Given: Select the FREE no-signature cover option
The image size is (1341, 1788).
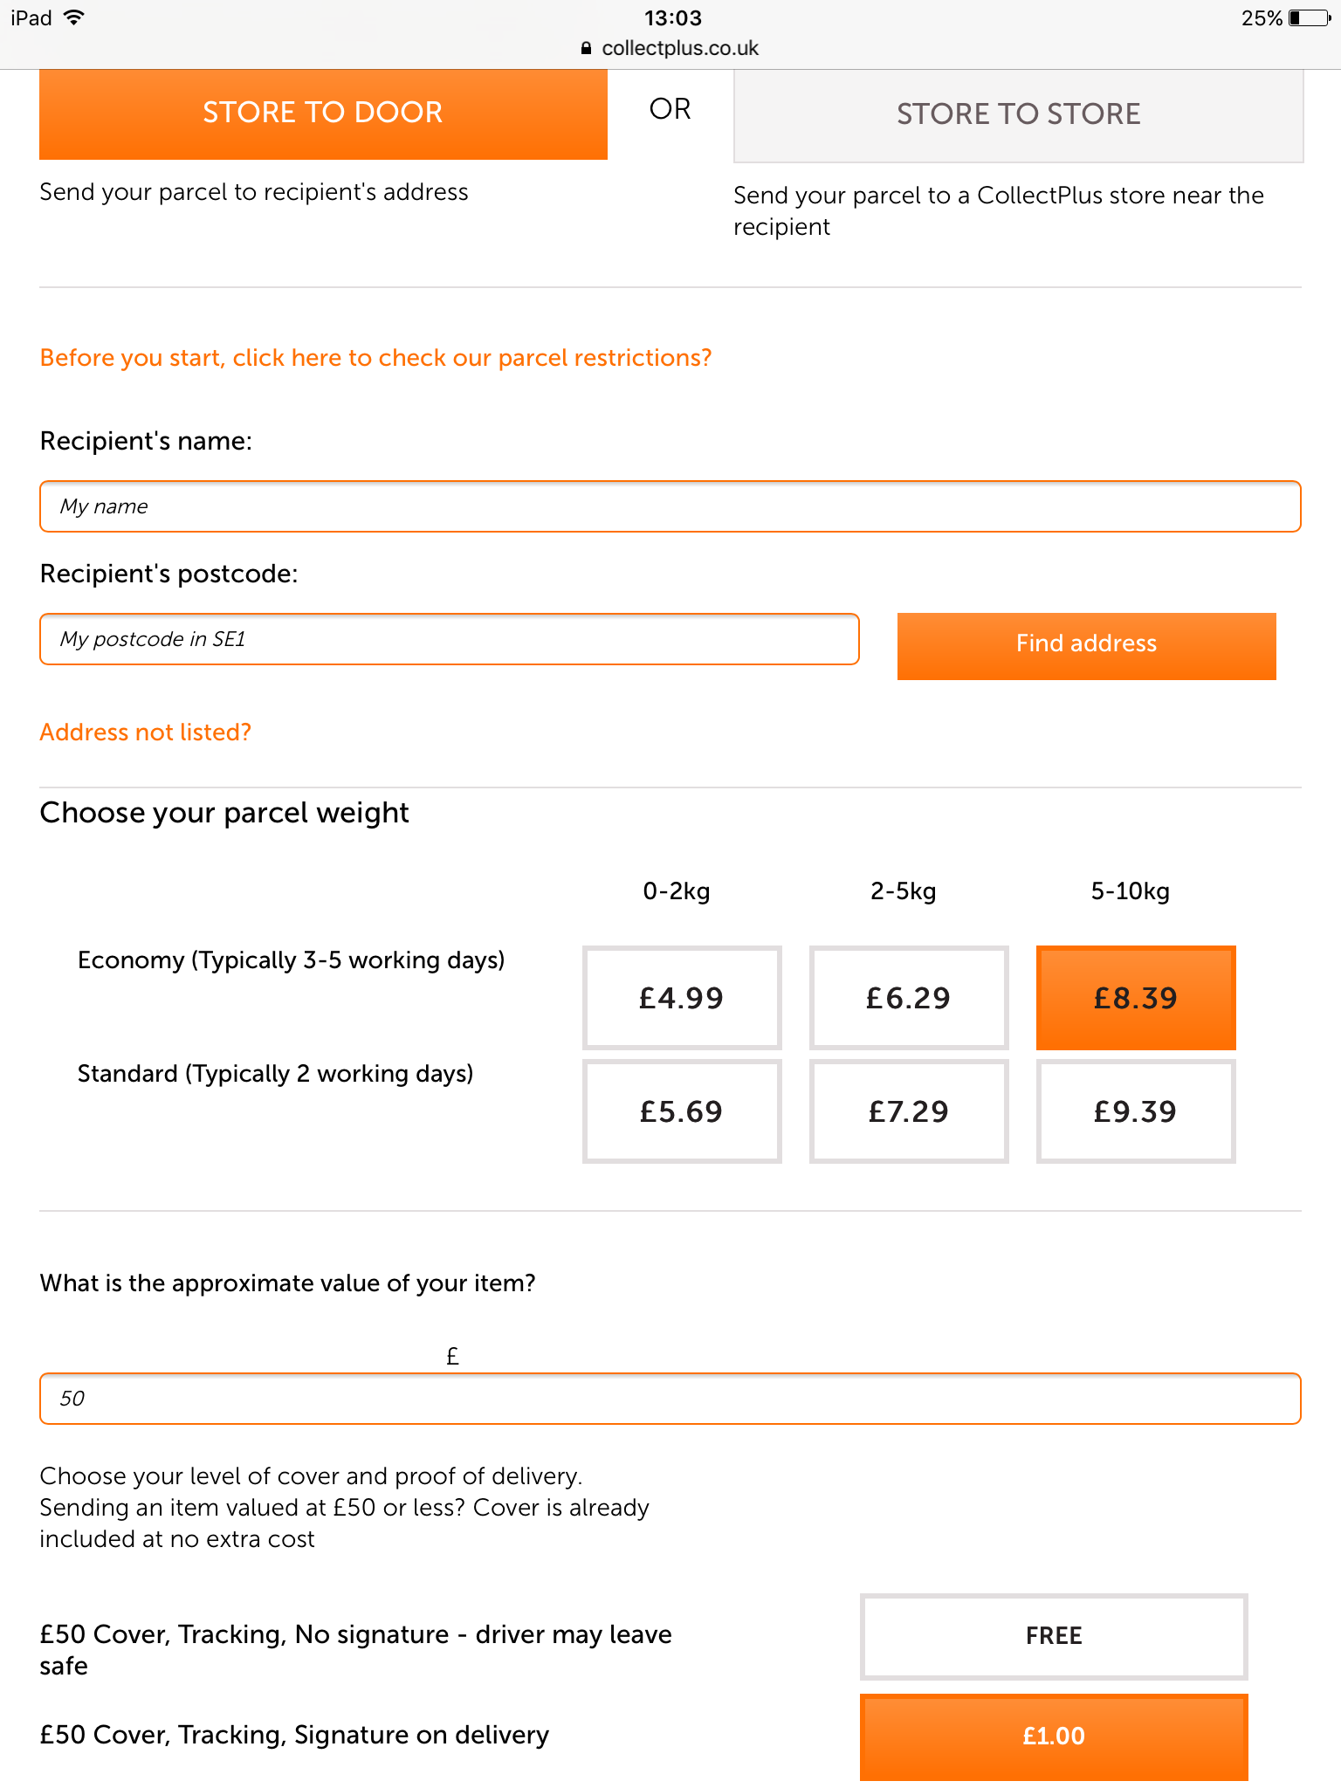Looking at the screenshot, I should (1054, 1637).
